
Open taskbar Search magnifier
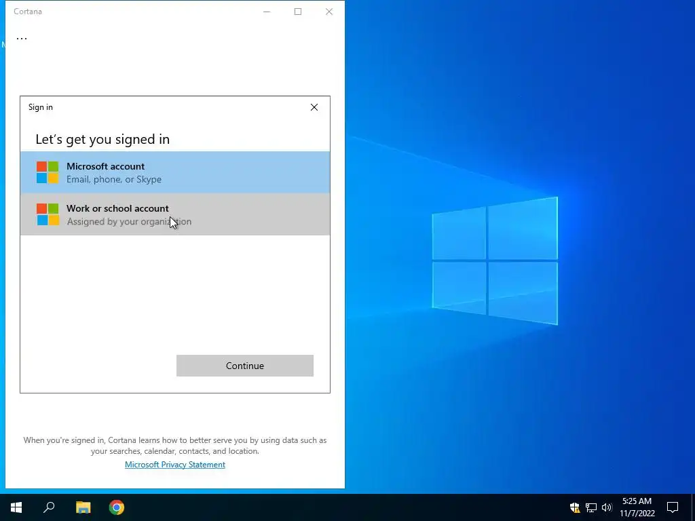click(x=49, y=507)
